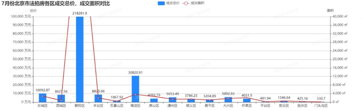Select the 丰台区 x-axis label
This screenshot has height=111, width=362.
point(98,106)
